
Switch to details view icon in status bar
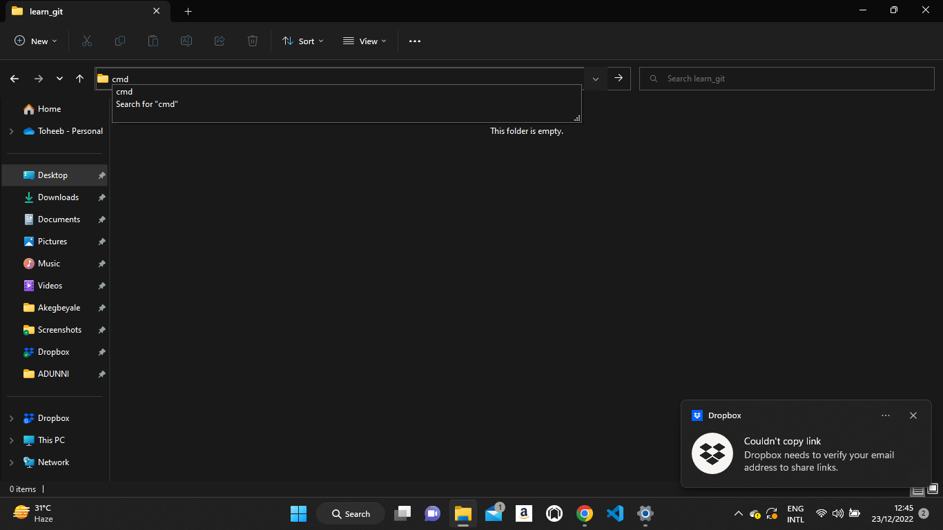(917, 491)
